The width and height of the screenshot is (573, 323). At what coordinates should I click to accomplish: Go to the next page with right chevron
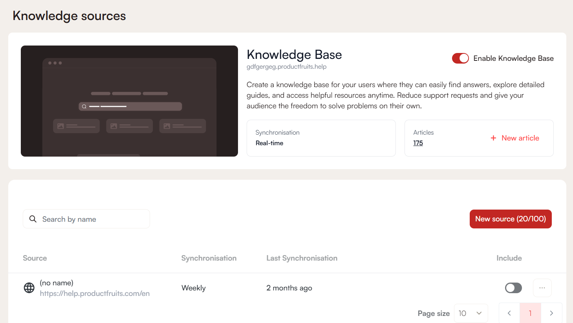click(x=551, y=313)
